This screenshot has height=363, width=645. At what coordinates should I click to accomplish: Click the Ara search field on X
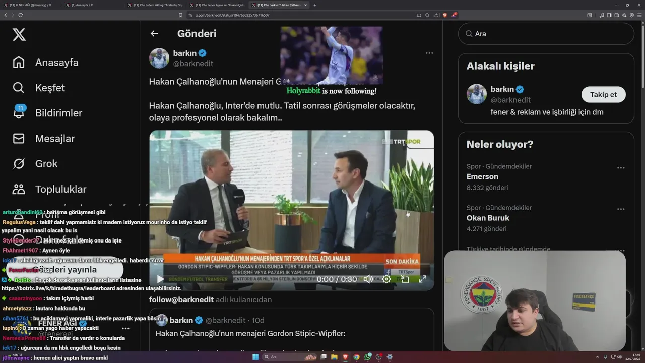tap(546, 34)
